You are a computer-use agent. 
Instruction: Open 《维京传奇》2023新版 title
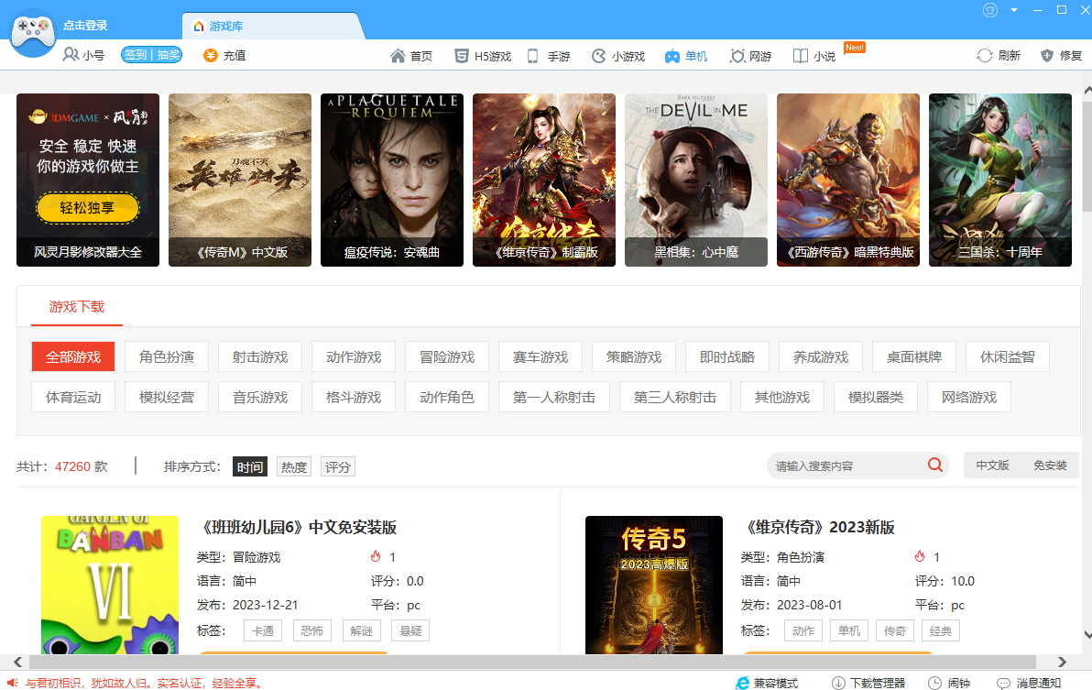click(818, 527)
